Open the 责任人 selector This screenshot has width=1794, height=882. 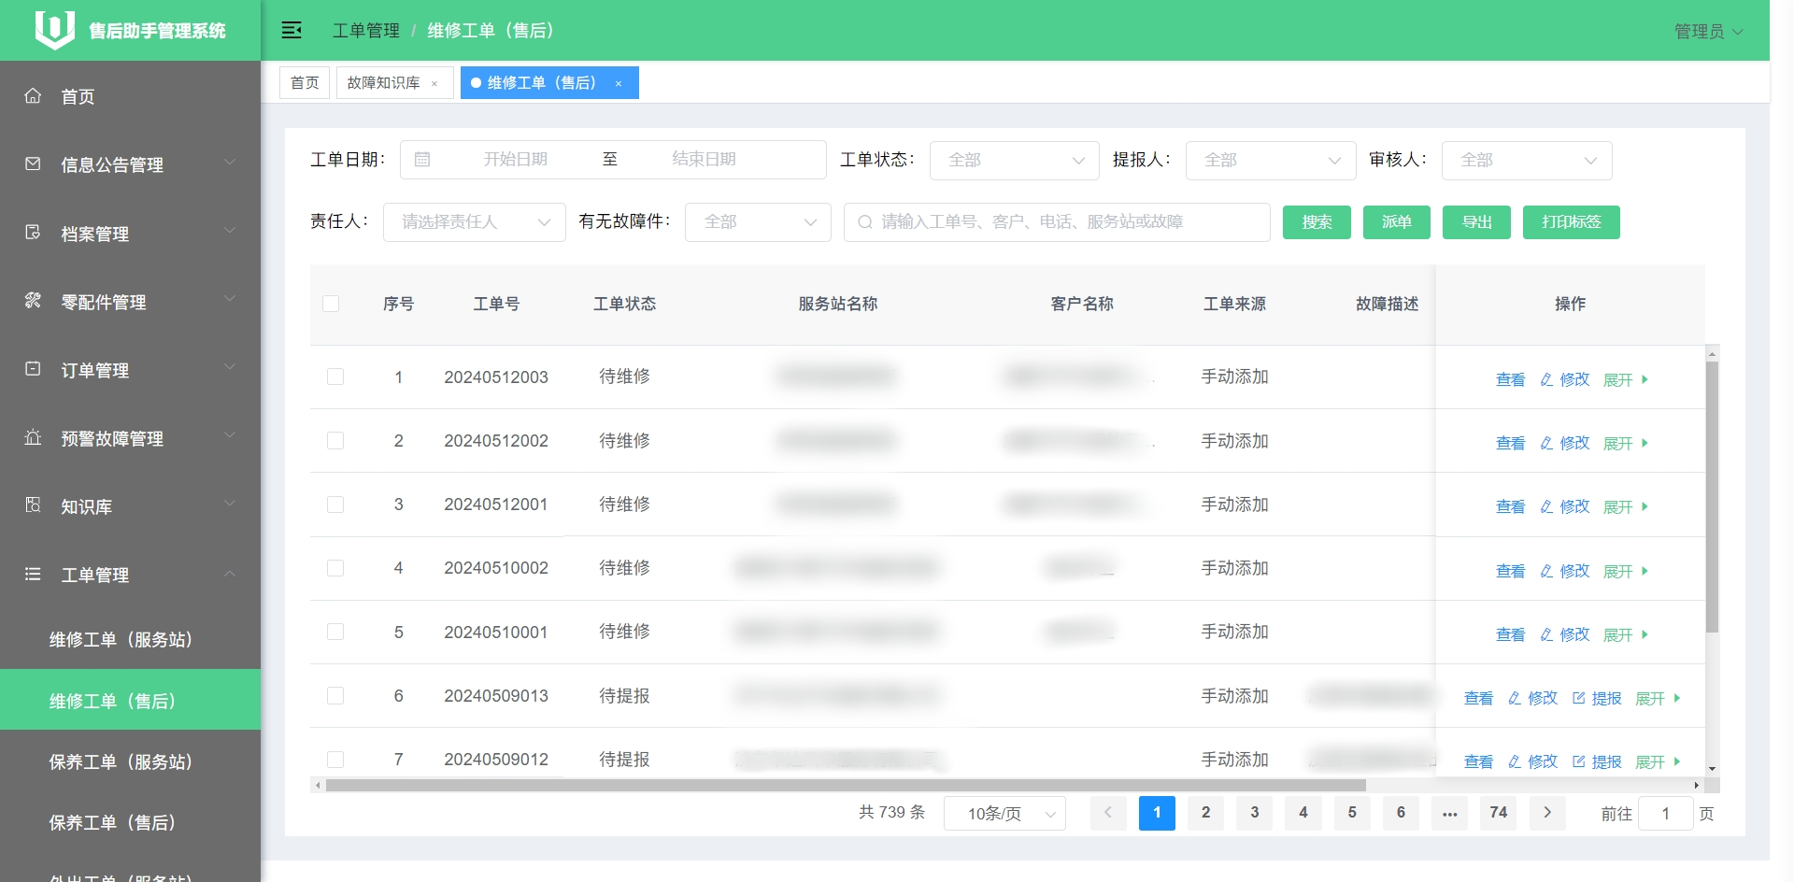point(475,222)
